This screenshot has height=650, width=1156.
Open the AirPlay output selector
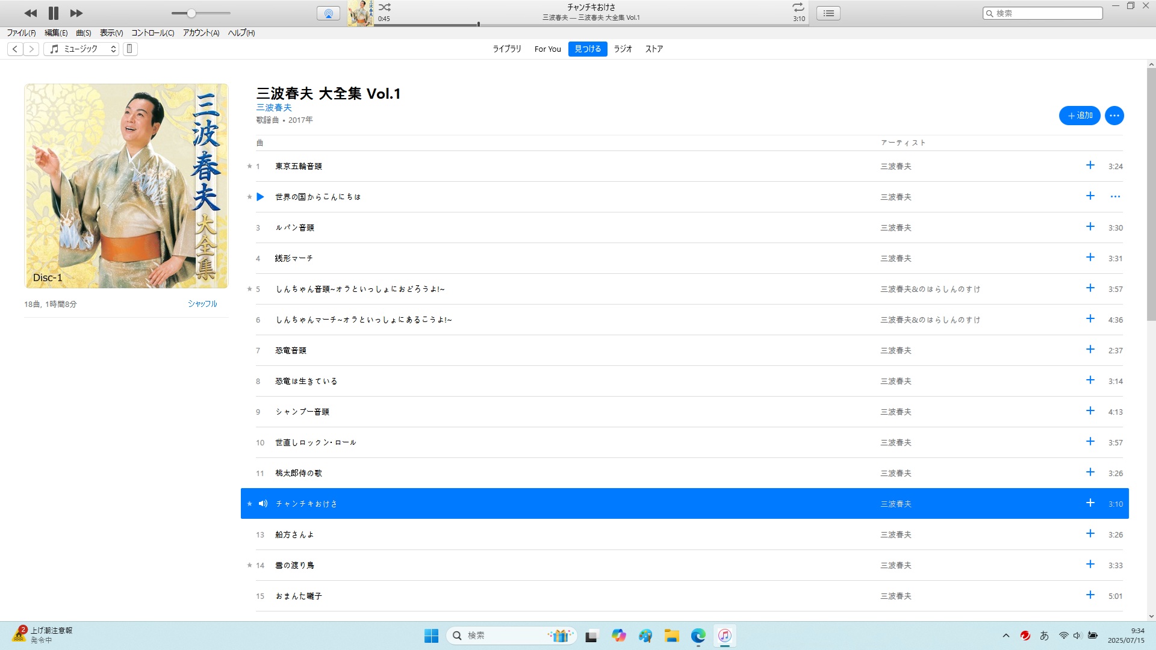[328, 13]
